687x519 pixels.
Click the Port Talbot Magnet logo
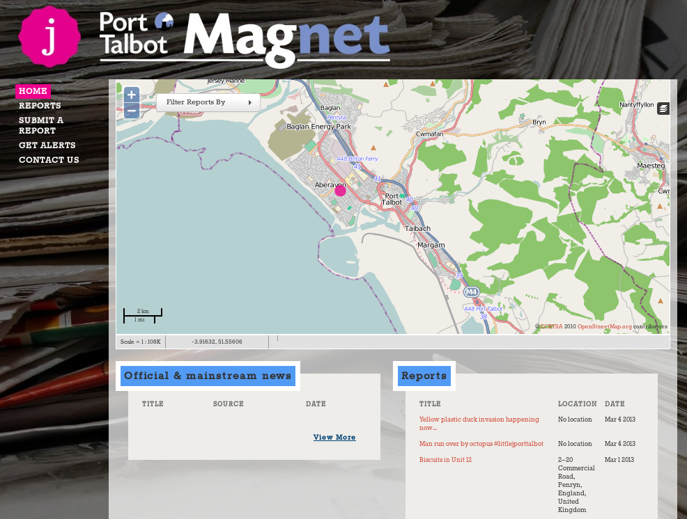(x=245, y=40)
